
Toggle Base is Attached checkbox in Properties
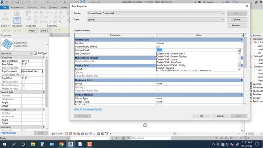[23, 68]
